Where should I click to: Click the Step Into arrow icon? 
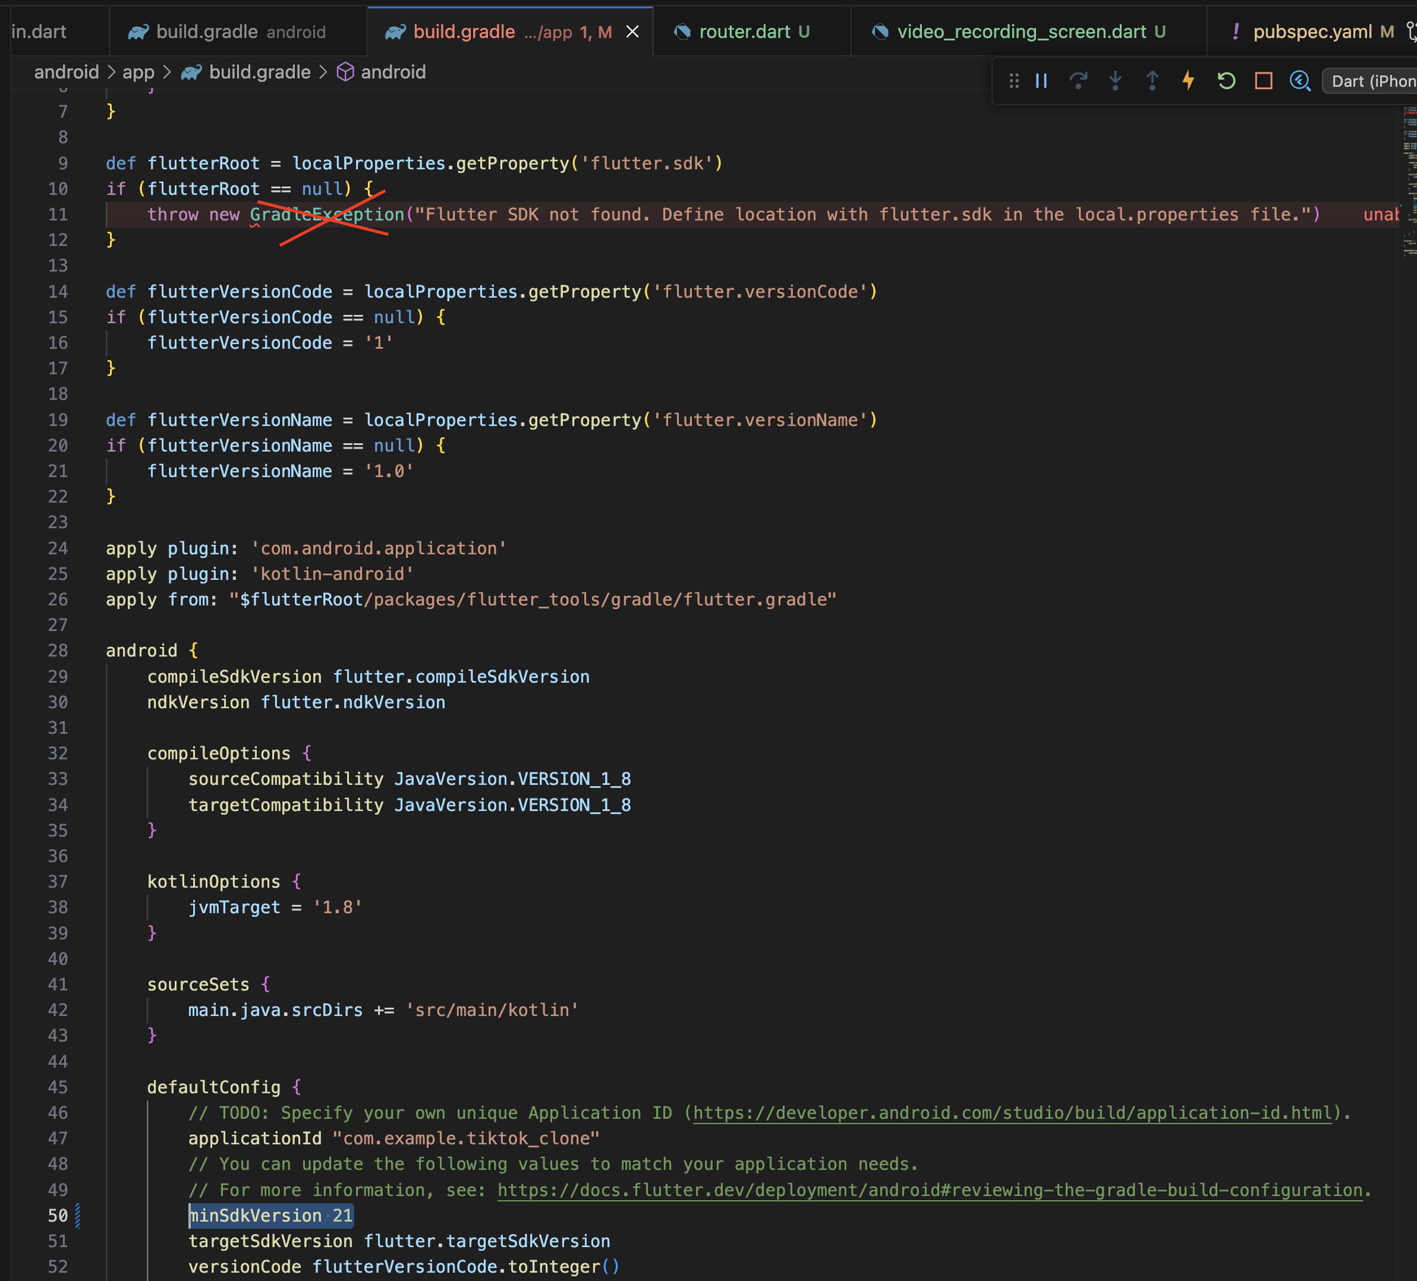tap(1116, 81)
